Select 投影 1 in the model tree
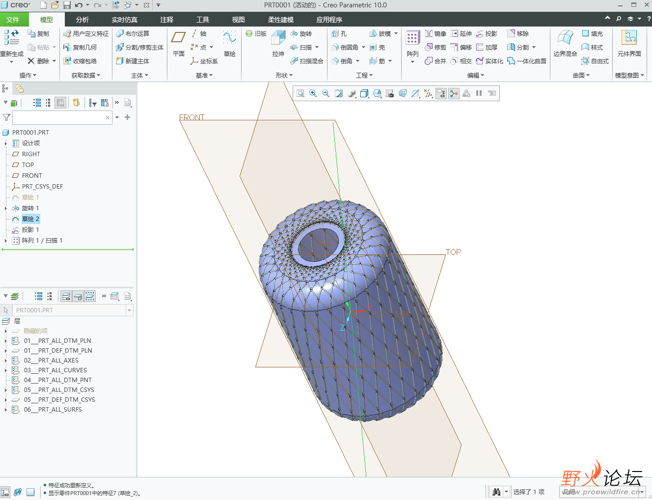Viewport: 652px width, 500px height. pyautogui.click(x=30, y=230)
